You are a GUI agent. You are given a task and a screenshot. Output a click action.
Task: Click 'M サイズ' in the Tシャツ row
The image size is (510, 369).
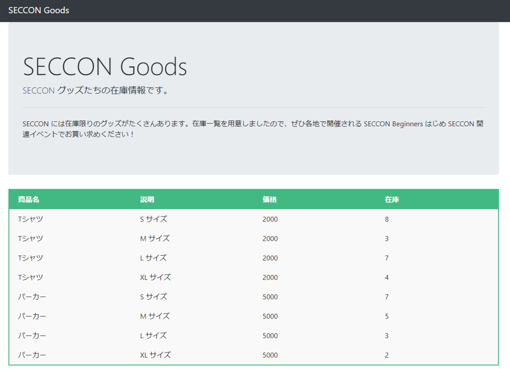(x=155, y=239)
